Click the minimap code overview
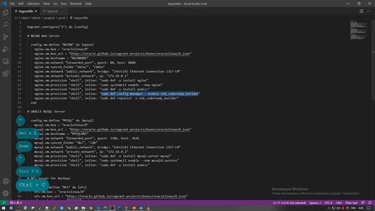 tap(359, 30)
